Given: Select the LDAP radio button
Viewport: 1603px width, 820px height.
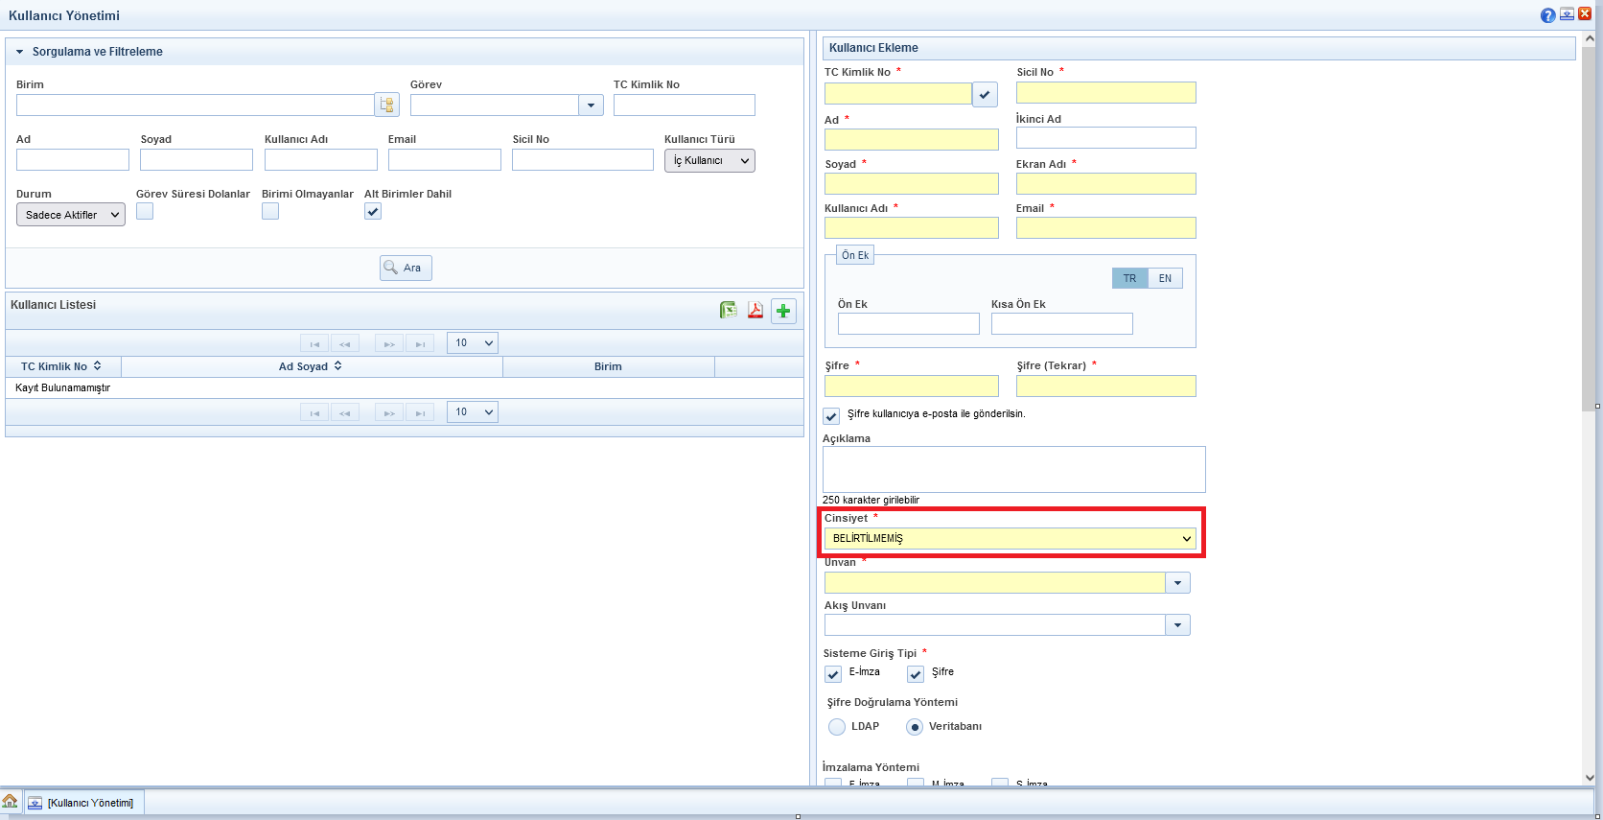Looking at the screenshot, I should coord(837,727).
